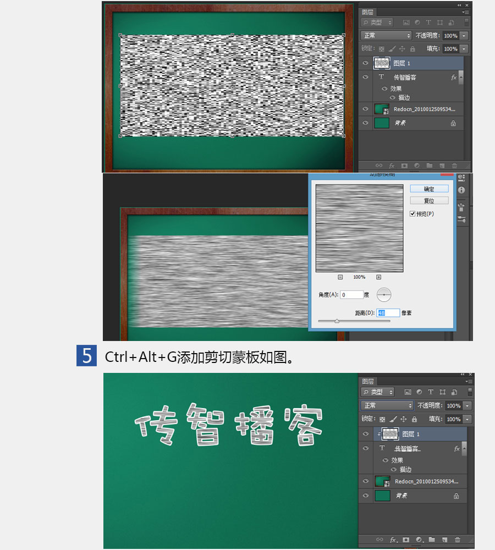Click the link layers icon in the upper Layers panel footer
This screenshot has width=495, height=550.
[x=379, y=165]
